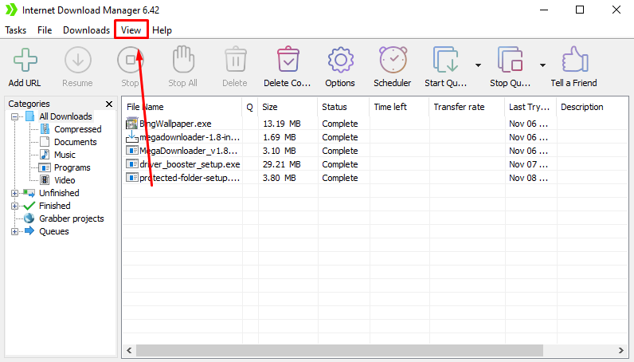This screenshot has height=362, width=634.
Task: Sort list by Size column header
Action: 270,107
